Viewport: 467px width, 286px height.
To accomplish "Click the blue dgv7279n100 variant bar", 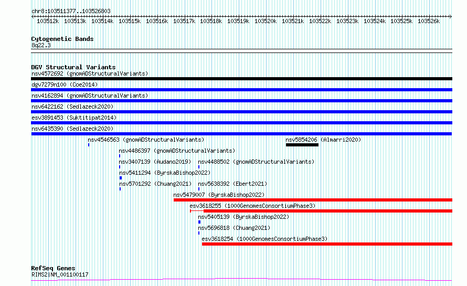I will click(x=241, y=90).
